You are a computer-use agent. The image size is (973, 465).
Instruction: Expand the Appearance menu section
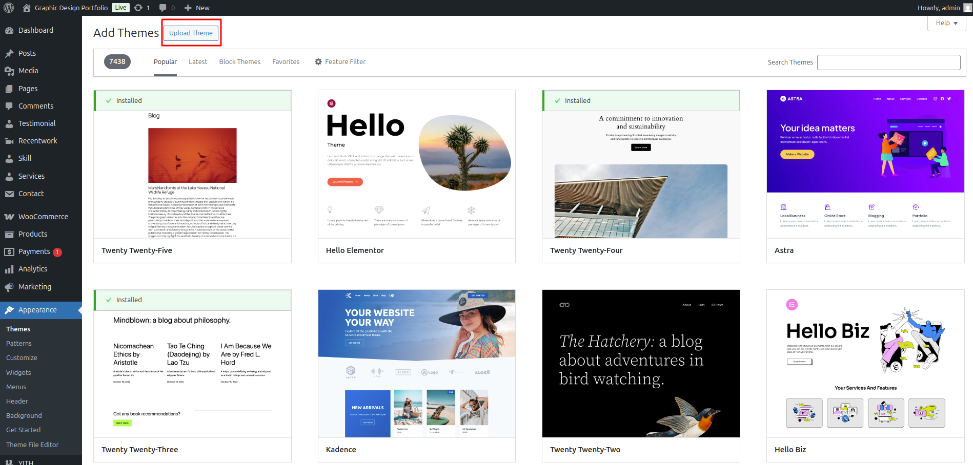point(38,309)
